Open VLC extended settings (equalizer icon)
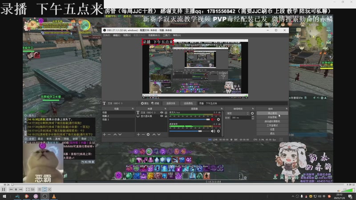The height and width of the screenshot is (200, 356). point(32,189)
